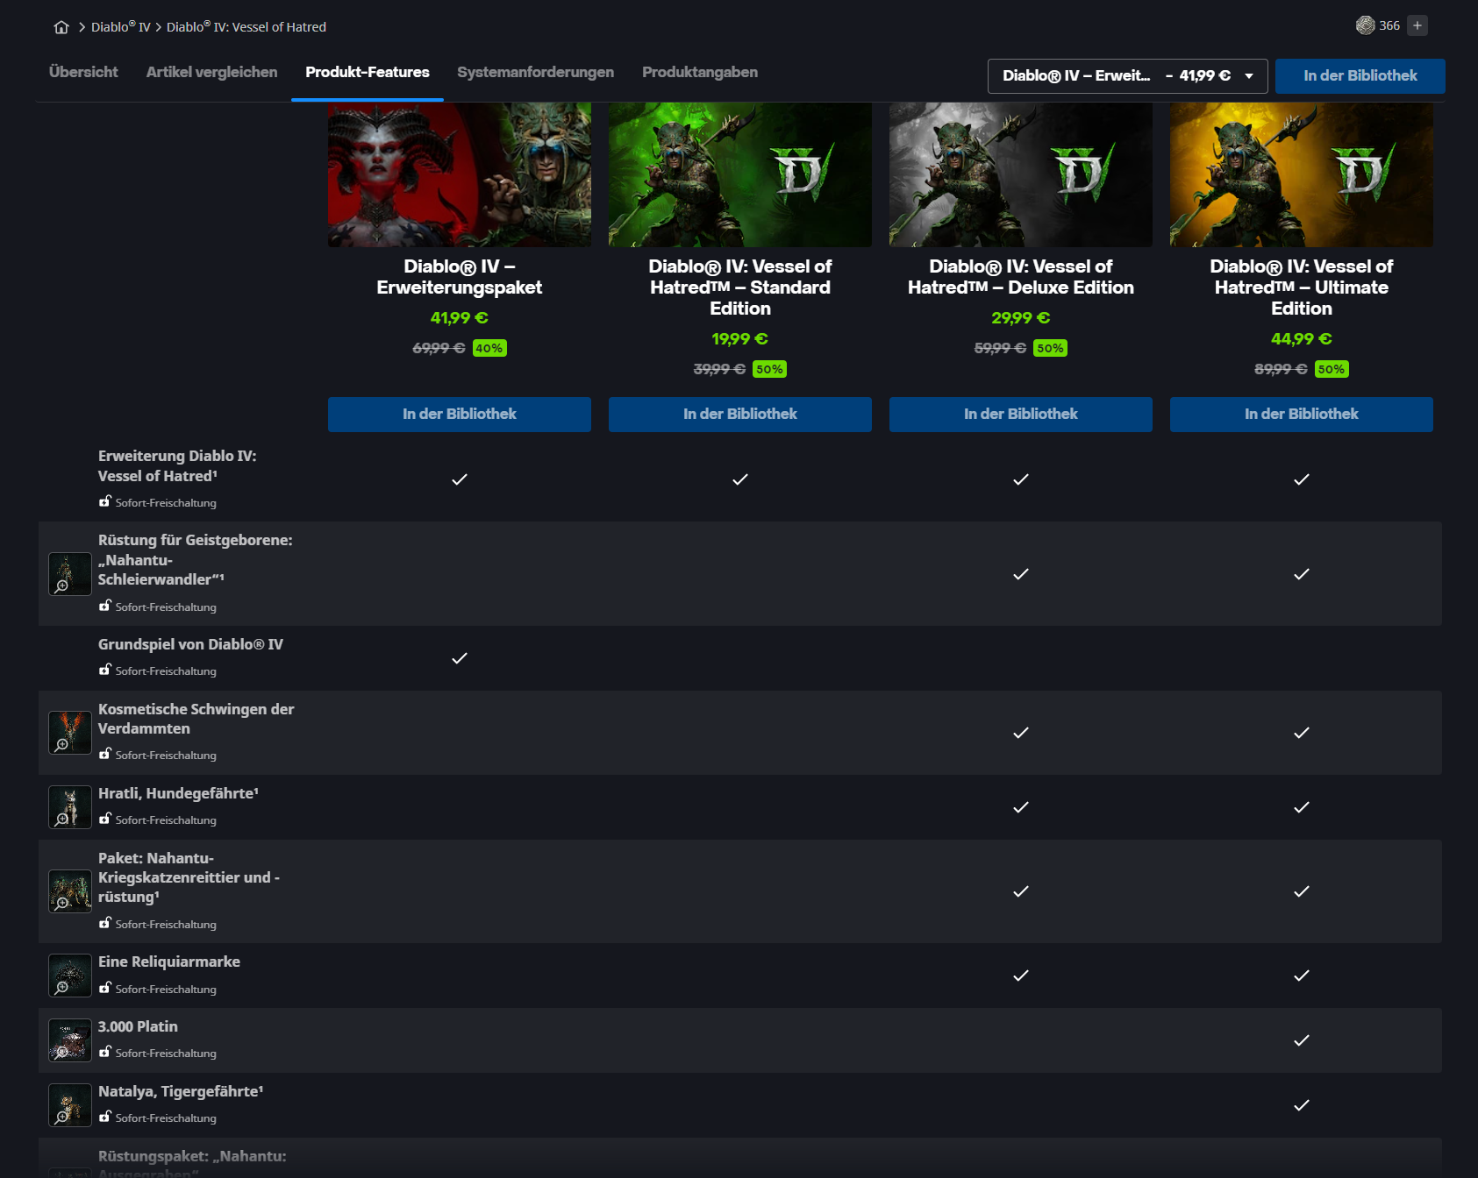The image size is (1478, 1178).
Task: Zoom the 3.000 Platin preview icon
Action: click(70, 1040)
